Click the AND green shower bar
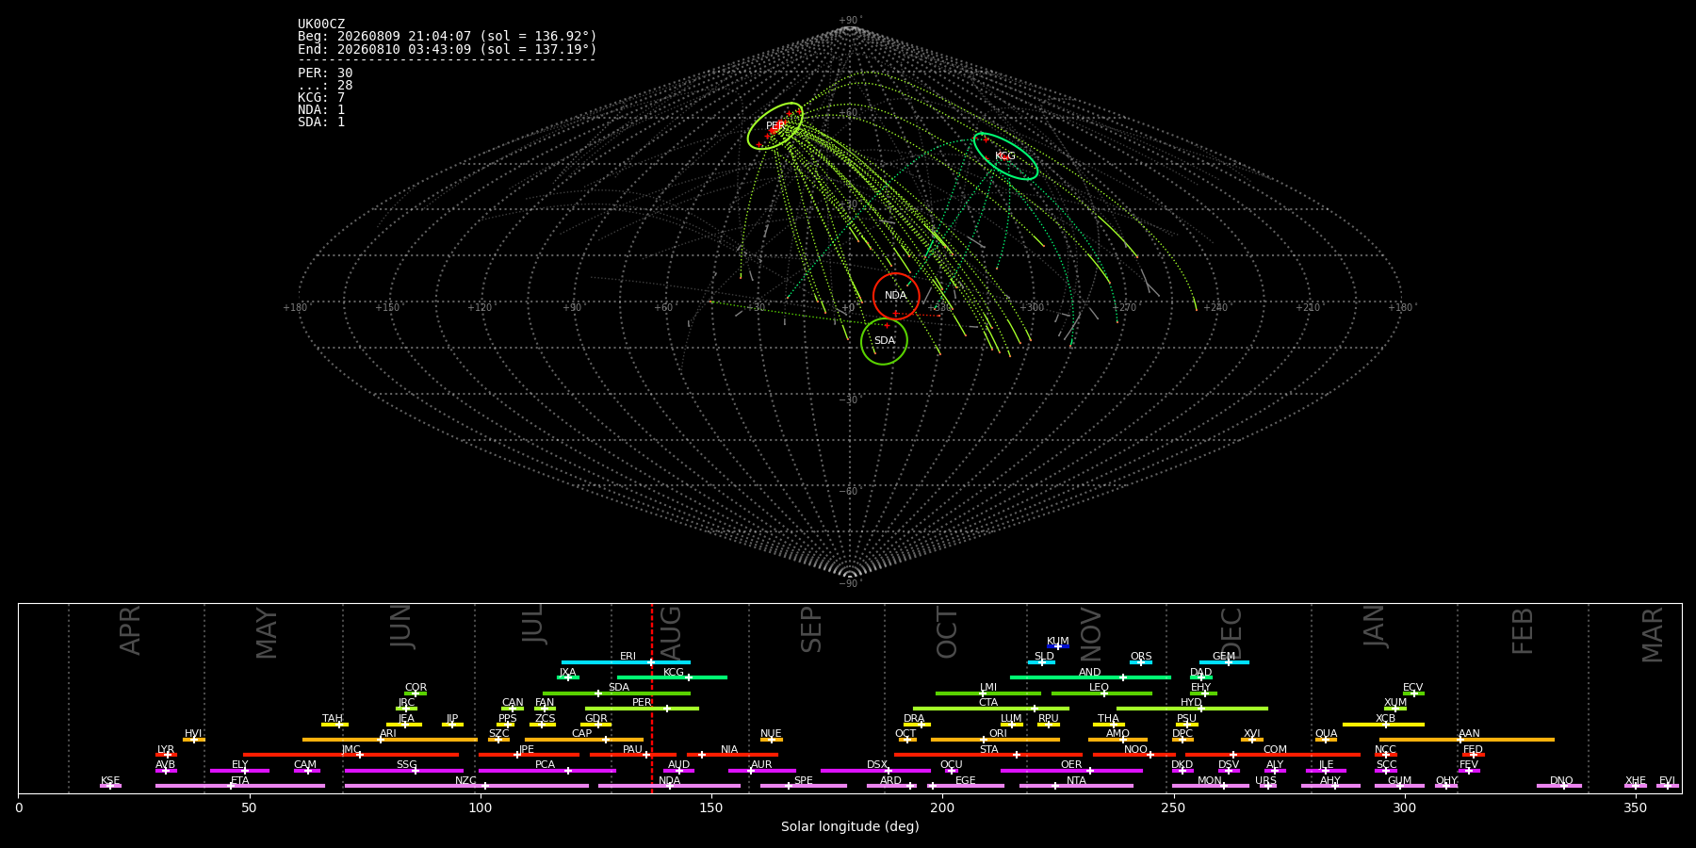This screenshot has height=848, width=1696. 1090,677
